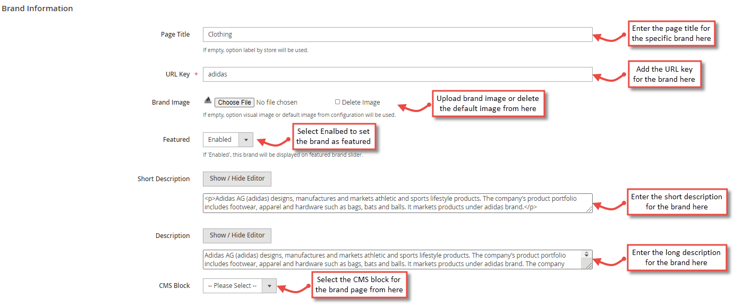Click the 'Featured' field label
735x306 pixels.
click(x=176, y=140)
